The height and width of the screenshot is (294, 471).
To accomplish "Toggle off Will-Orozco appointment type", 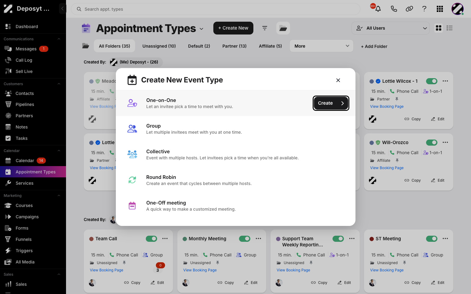I will coord(432,143).
